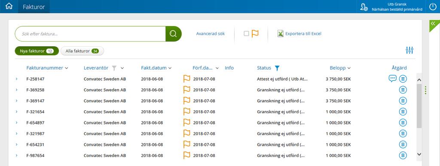The height and width of the screenshot is (166, 440).
Task: Click the Status filter funnel icon
Action: [277, 68]
